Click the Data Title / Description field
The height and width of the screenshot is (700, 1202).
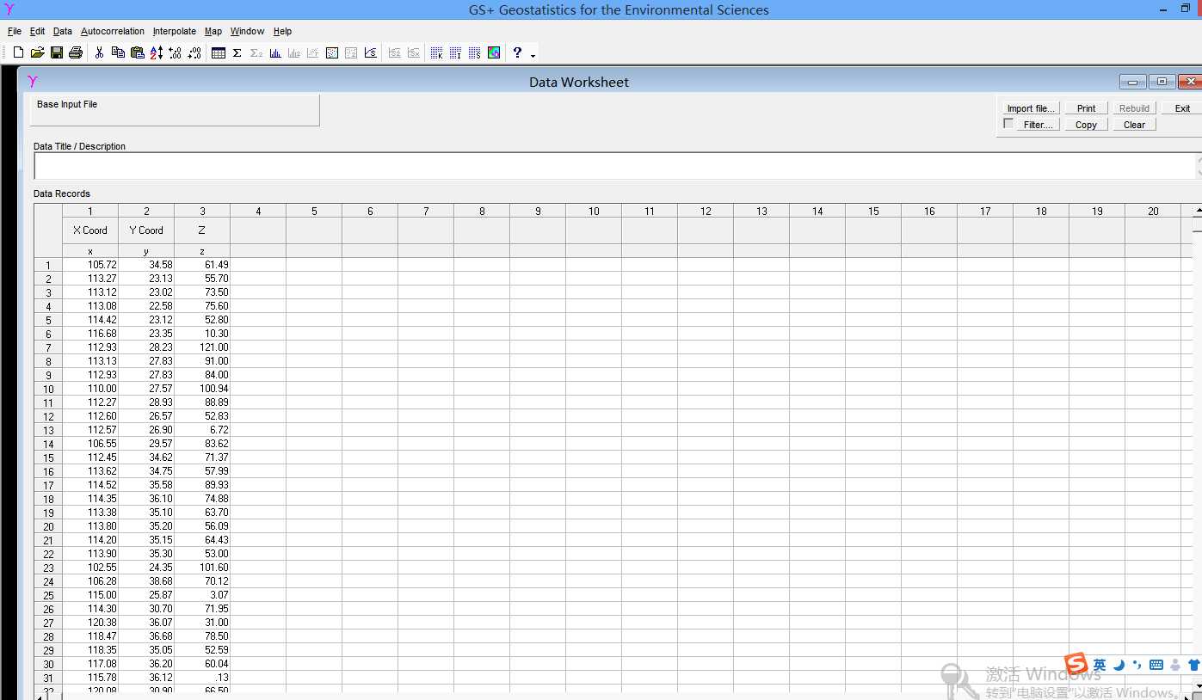[616, 166]
